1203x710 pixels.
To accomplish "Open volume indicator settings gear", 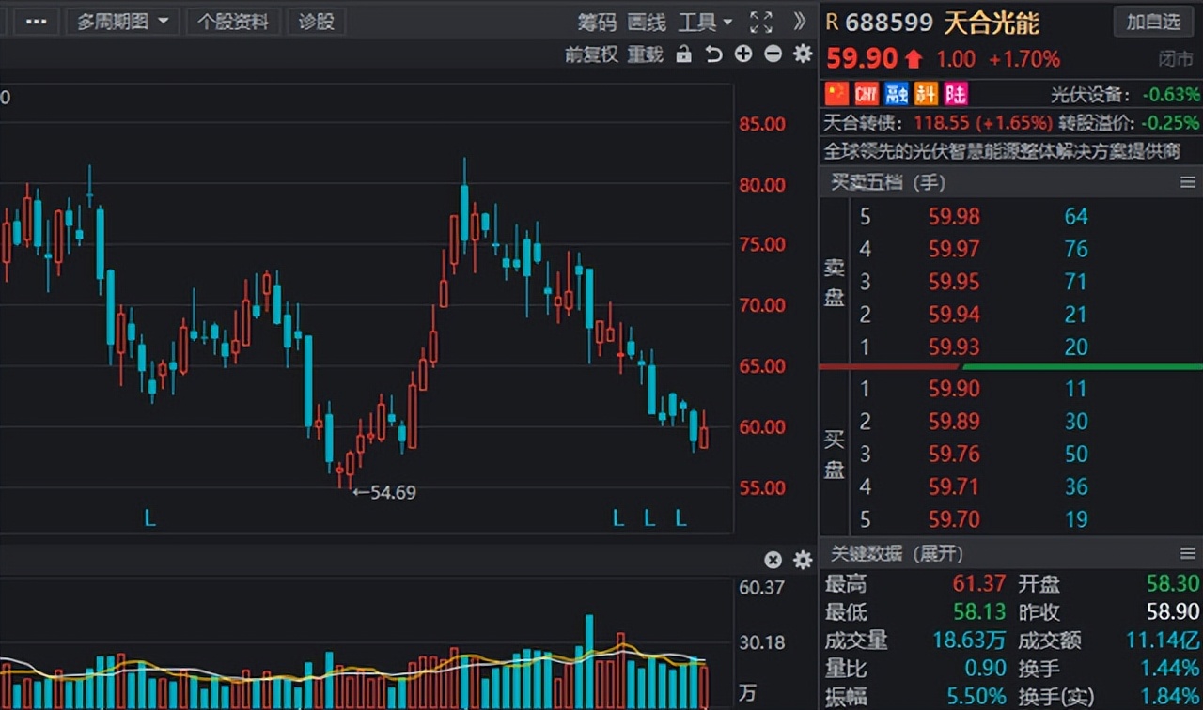I will pos(803,560).
